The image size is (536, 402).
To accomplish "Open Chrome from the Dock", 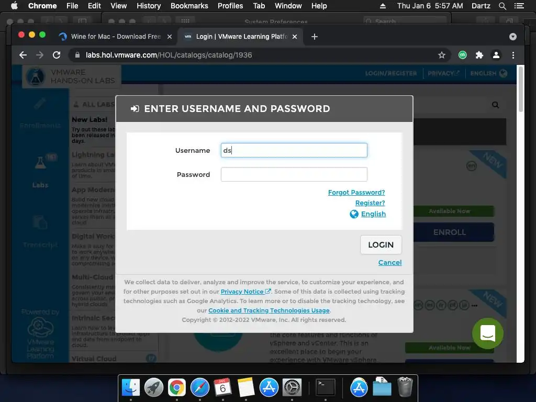I will click(x=177, y=387).
